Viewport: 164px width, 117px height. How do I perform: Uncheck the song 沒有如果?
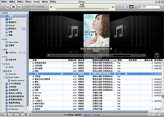point(33,66)
